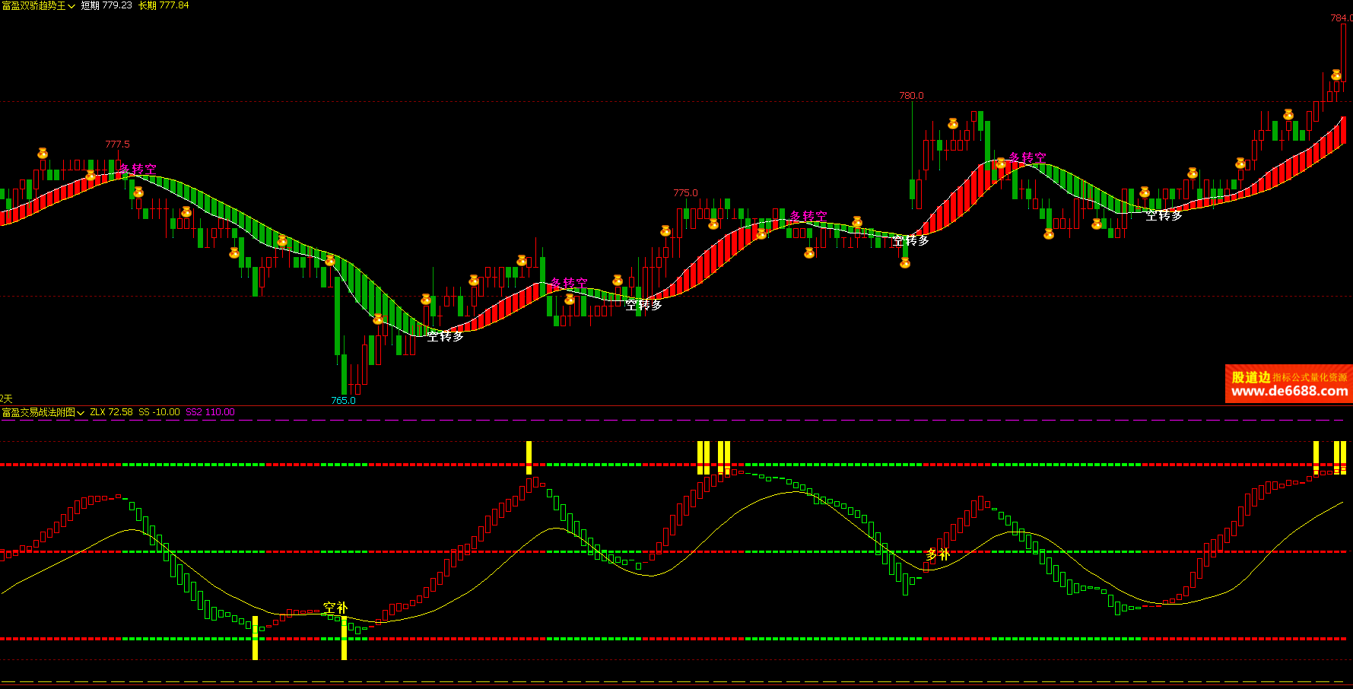
Task: Click the money bag icon right of the 780.0 label
Action: 952,124
